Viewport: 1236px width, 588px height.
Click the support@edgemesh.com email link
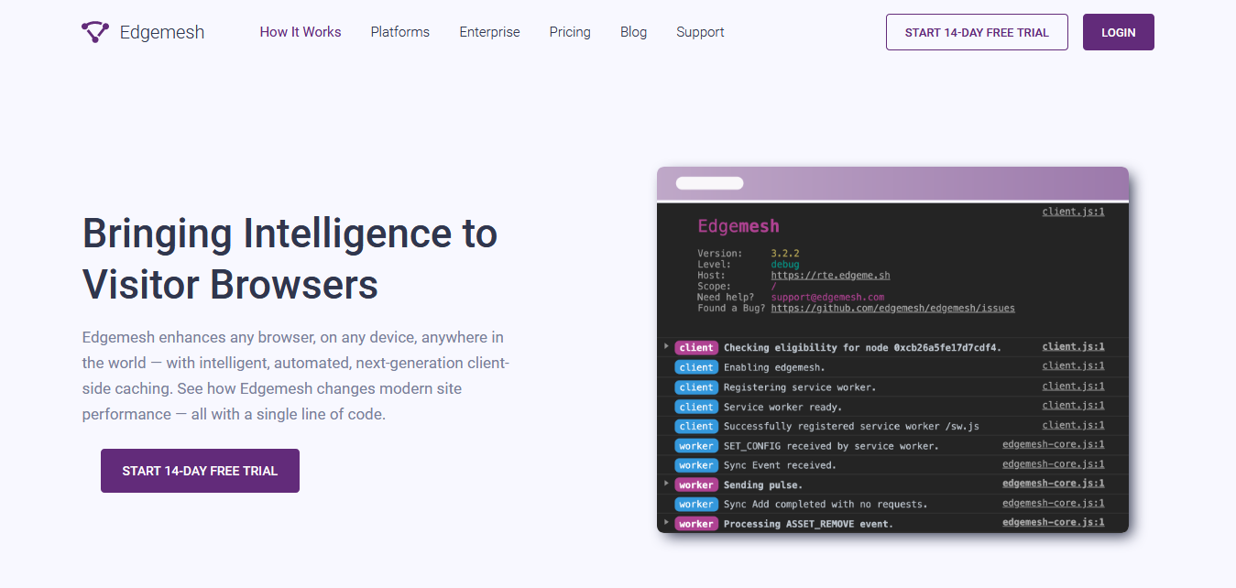(x=827, y=297)
